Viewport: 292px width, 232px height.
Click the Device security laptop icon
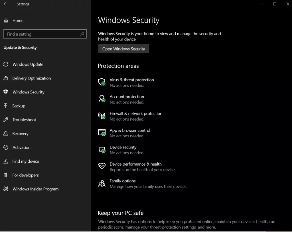[102, 150]
